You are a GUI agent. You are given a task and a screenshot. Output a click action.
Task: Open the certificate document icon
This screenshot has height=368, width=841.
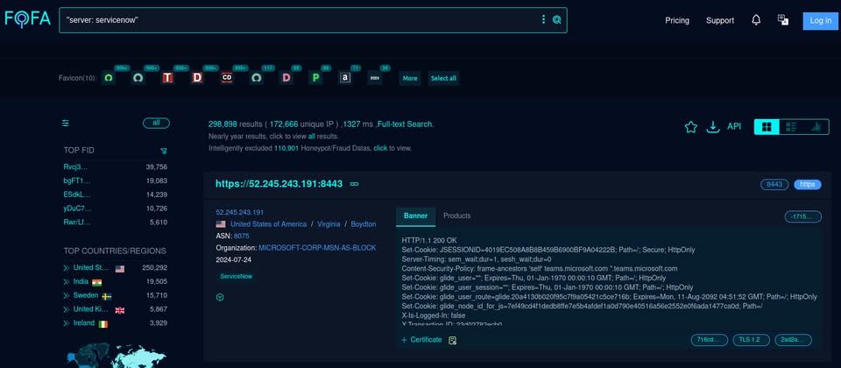click(x=452, y=340)
